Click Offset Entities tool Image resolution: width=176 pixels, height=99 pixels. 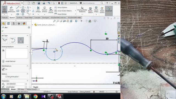[x=51, y=10]
